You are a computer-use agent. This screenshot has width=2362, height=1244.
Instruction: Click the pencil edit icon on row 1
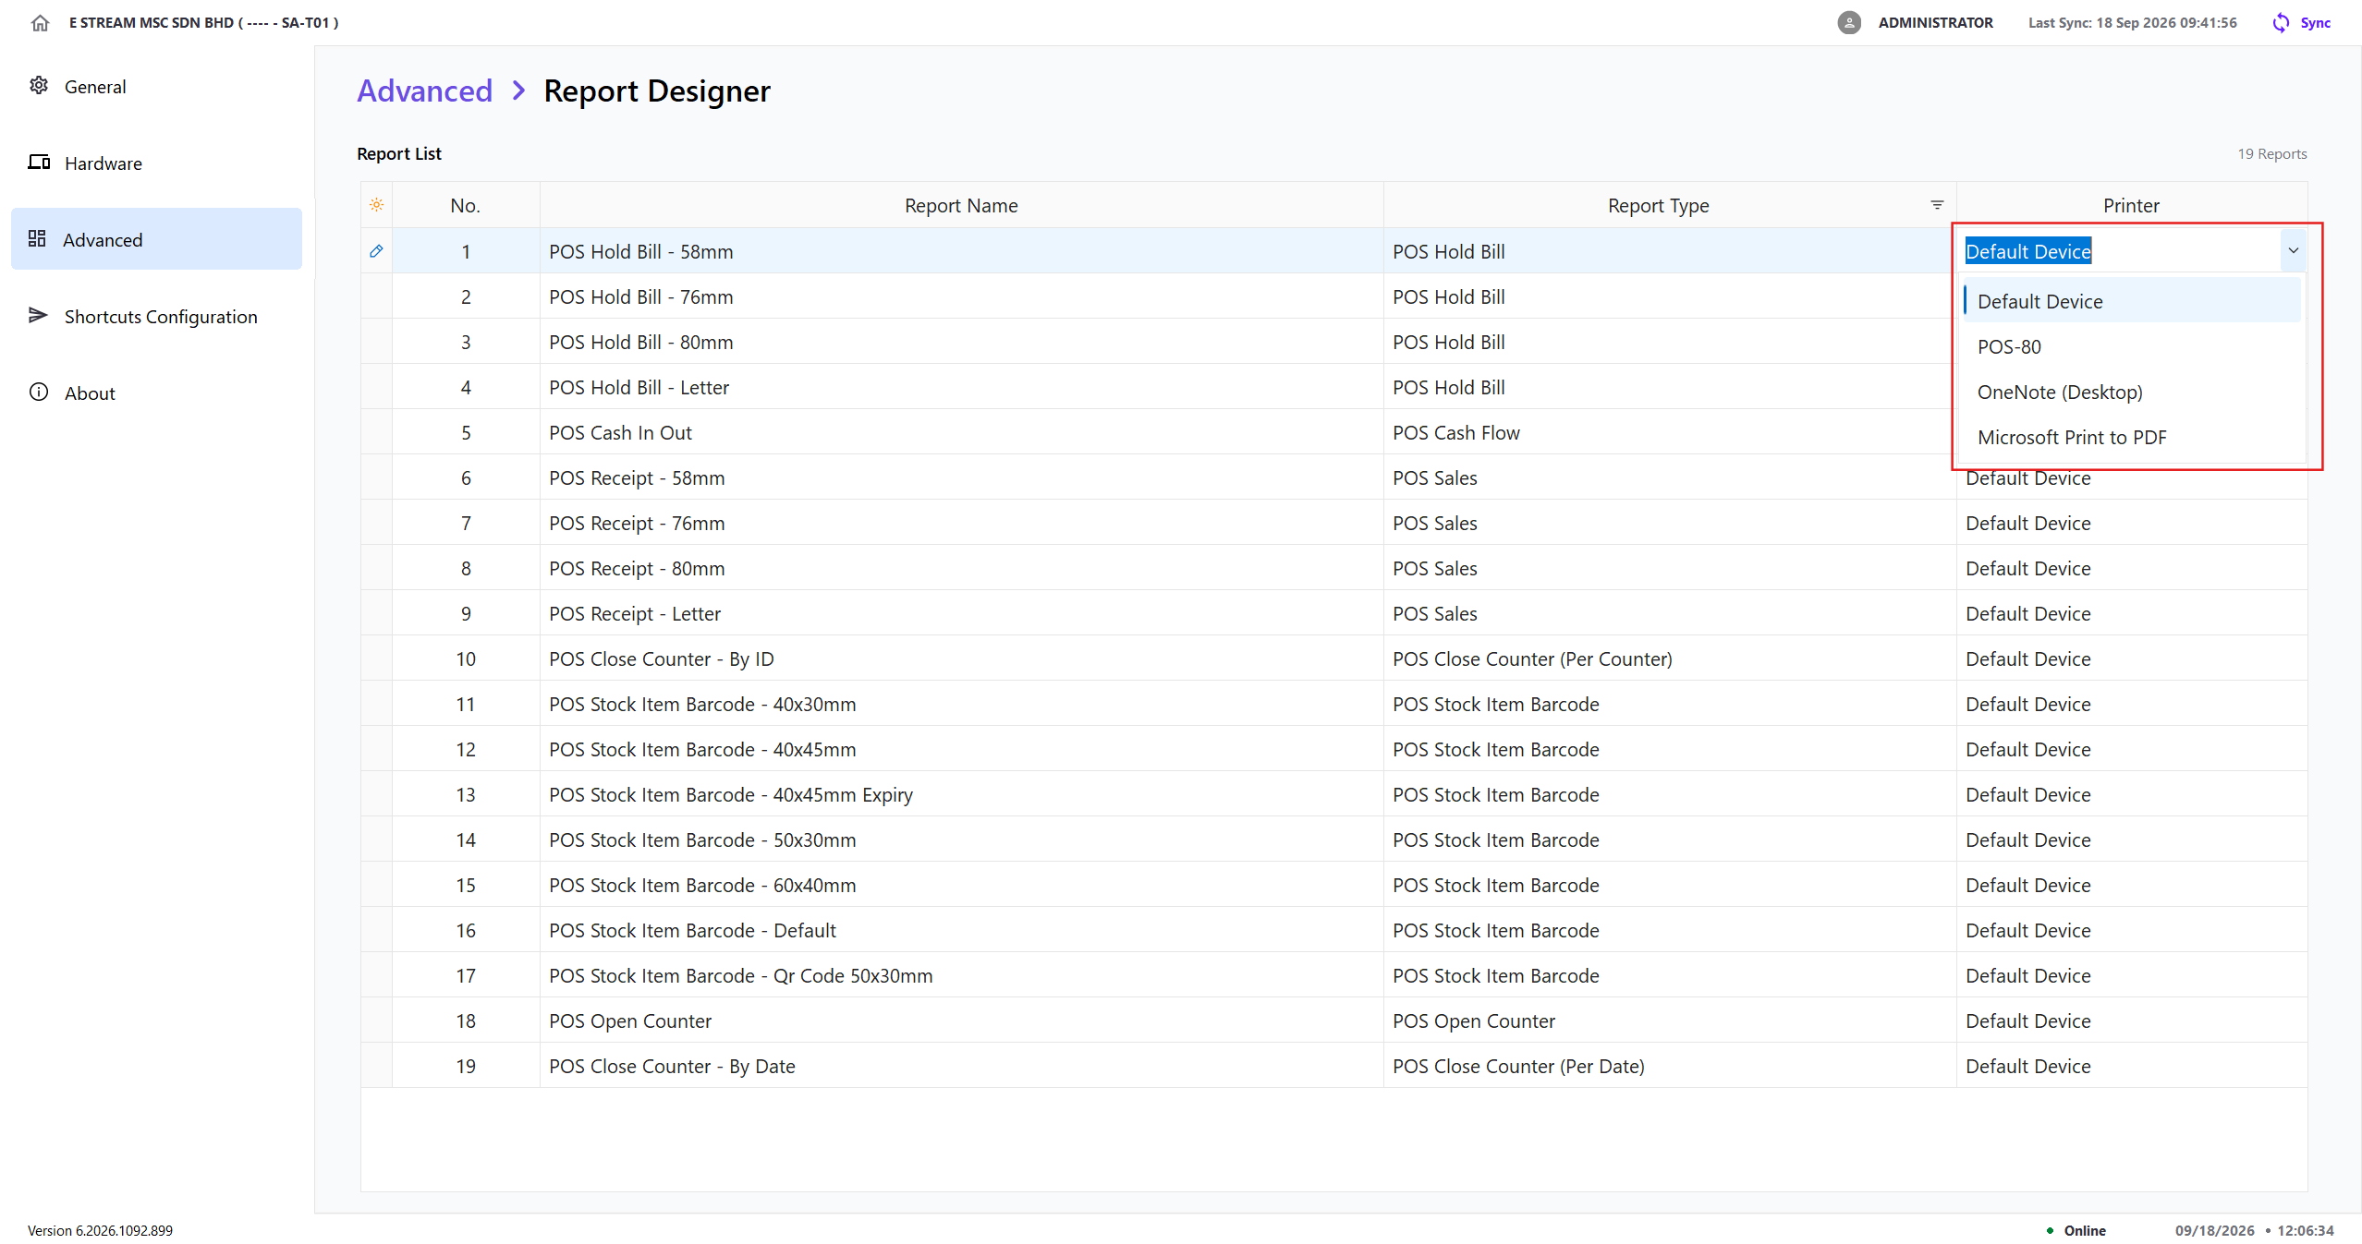pos(376,251)
